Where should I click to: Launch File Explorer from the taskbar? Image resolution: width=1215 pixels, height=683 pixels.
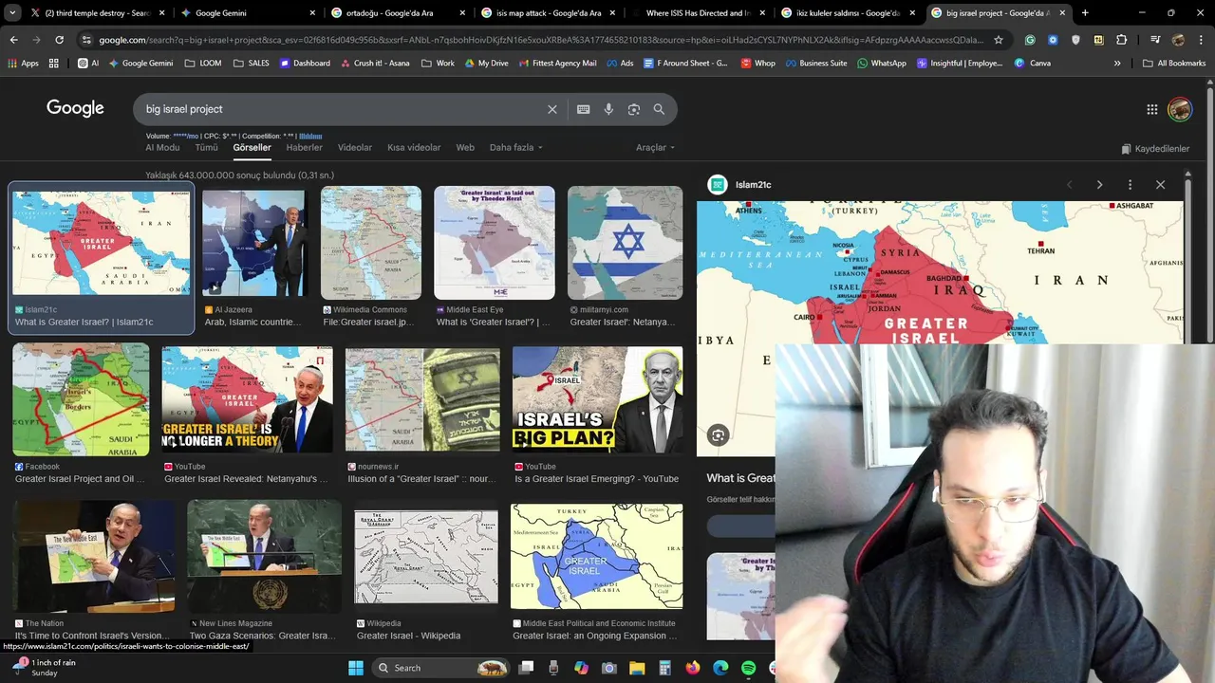pos(638,668)
